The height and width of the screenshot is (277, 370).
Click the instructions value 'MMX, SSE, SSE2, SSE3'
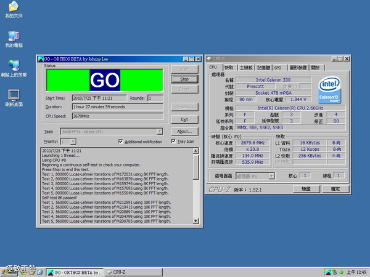pos(290,127)
